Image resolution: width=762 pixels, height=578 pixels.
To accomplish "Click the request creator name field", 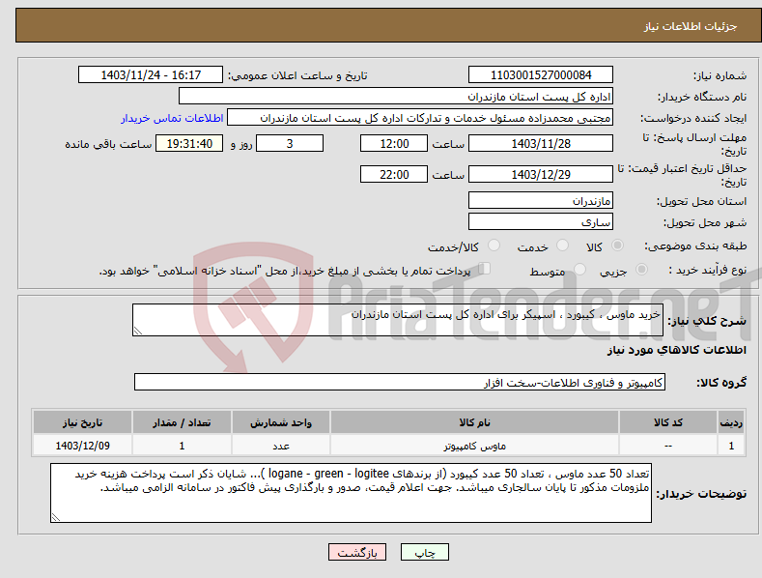I will click(x=420, y=118).
